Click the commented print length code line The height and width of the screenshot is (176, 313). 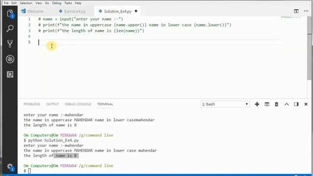[91, 31]
